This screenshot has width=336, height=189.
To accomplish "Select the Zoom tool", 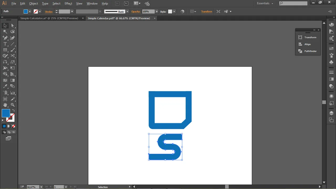I will [x=13, y=105].
